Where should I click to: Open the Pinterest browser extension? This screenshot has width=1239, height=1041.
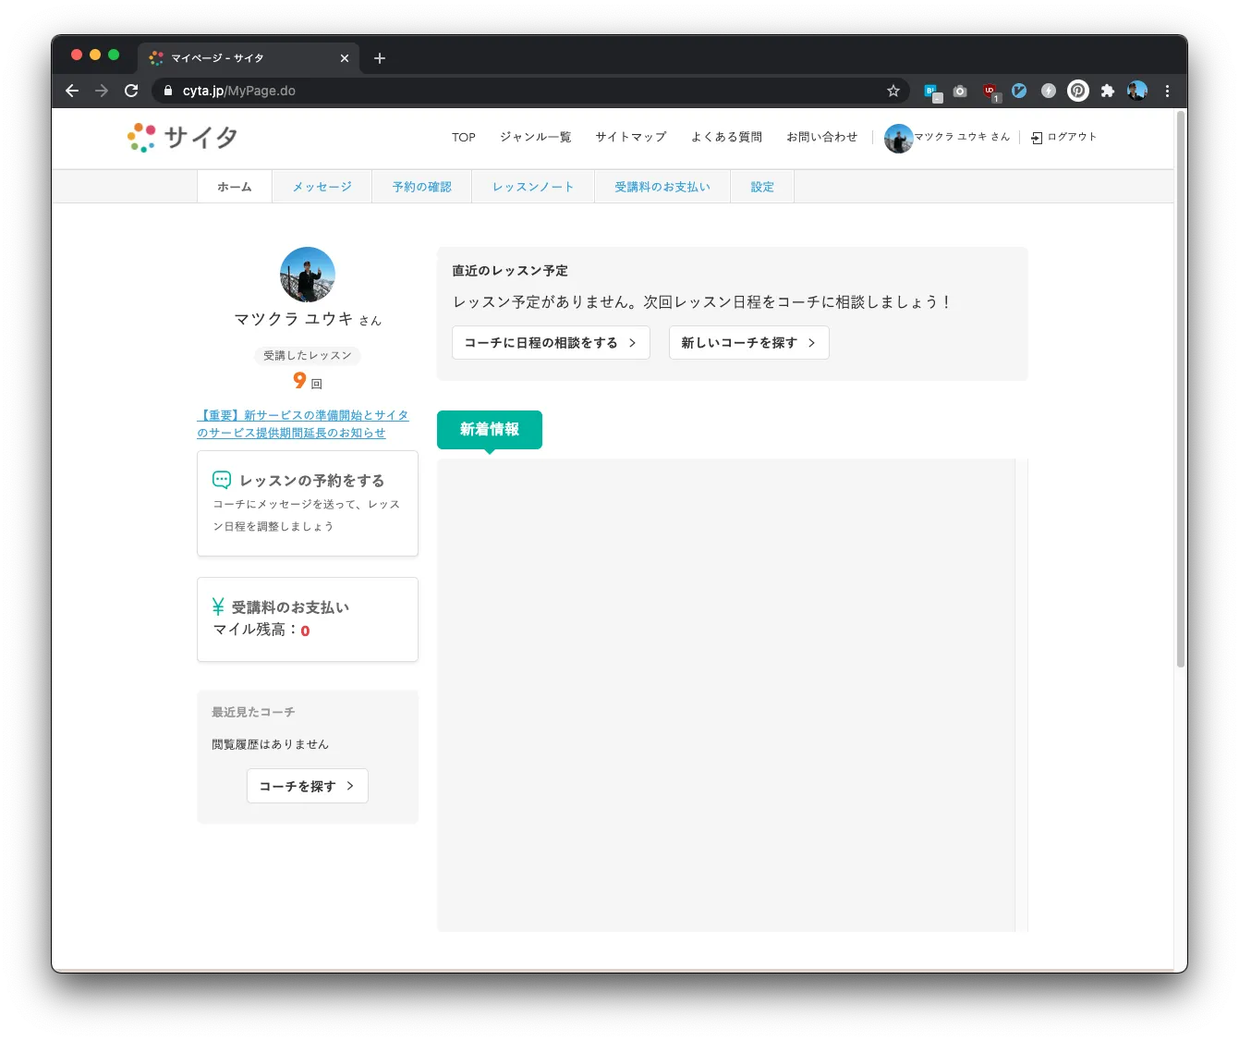pyautogui.click(x=1077, y=91)
